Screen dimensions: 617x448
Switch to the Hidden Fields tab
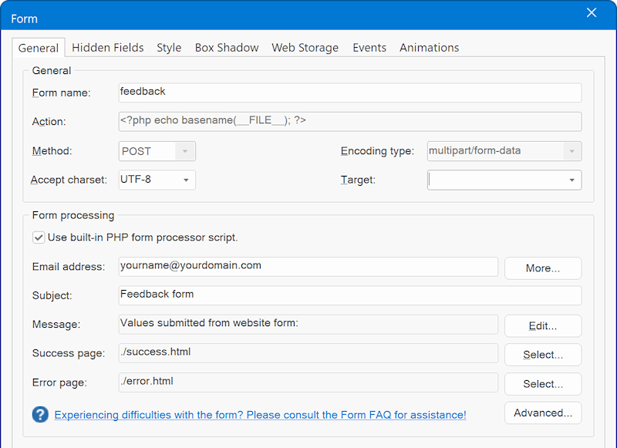click(x=107, y=48)
